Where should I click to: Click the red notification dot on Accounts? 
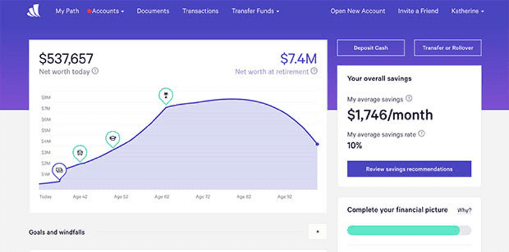89,11
